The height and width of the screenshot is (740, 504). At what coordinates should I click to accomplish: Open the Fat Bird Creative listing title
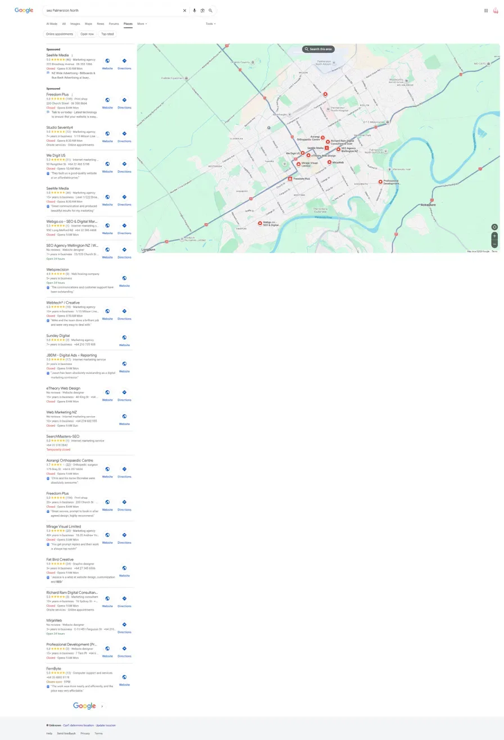pyautogui.click(x=60, y=559)
